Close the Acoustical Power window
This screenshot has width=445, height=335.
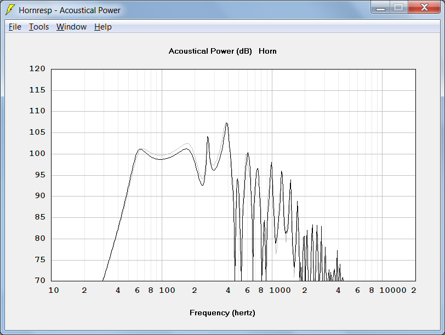(424, 7)
